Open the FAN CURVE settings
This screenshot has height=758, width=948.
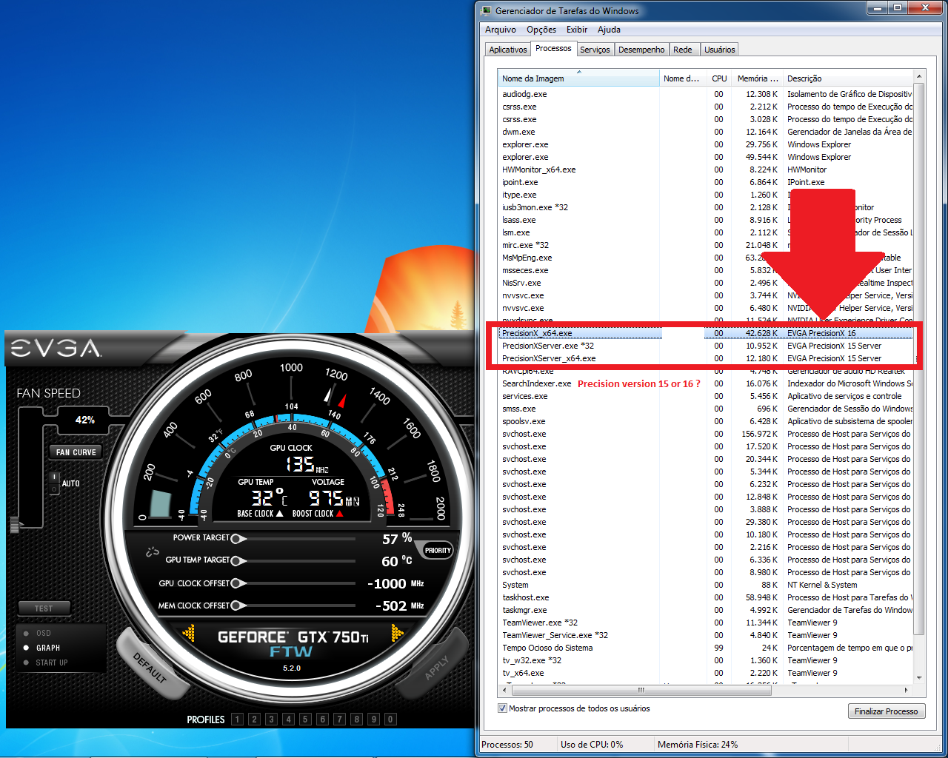pyautogui.click(x=76, y=452)
